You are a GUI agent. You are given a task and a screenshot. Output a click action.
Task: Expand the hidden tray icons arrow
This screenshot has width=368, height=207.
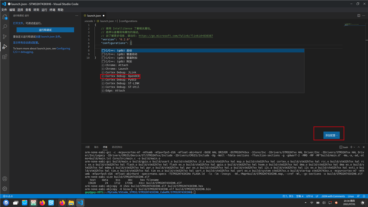[306, 203]
